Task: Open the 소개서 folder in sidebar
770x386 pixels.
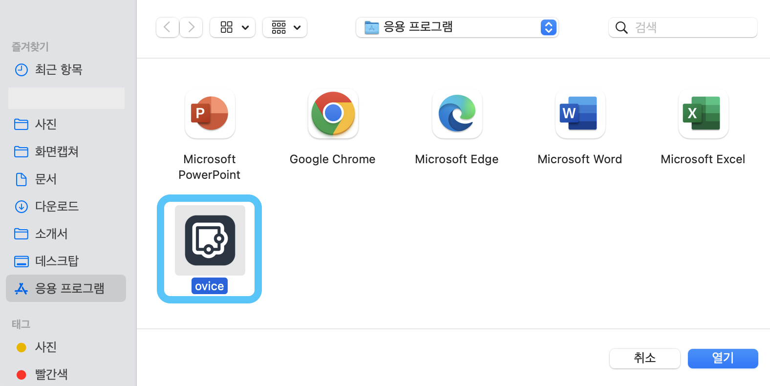Action: coord(66,234)
